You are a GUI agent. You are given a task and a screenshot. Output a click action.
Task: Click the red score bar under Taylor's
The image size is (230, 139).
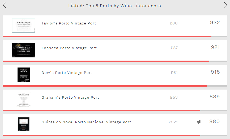107,37
